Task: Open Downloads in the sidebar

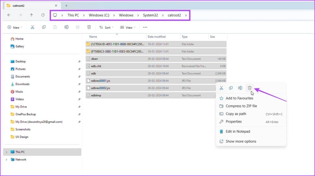Action: [22, 84]
